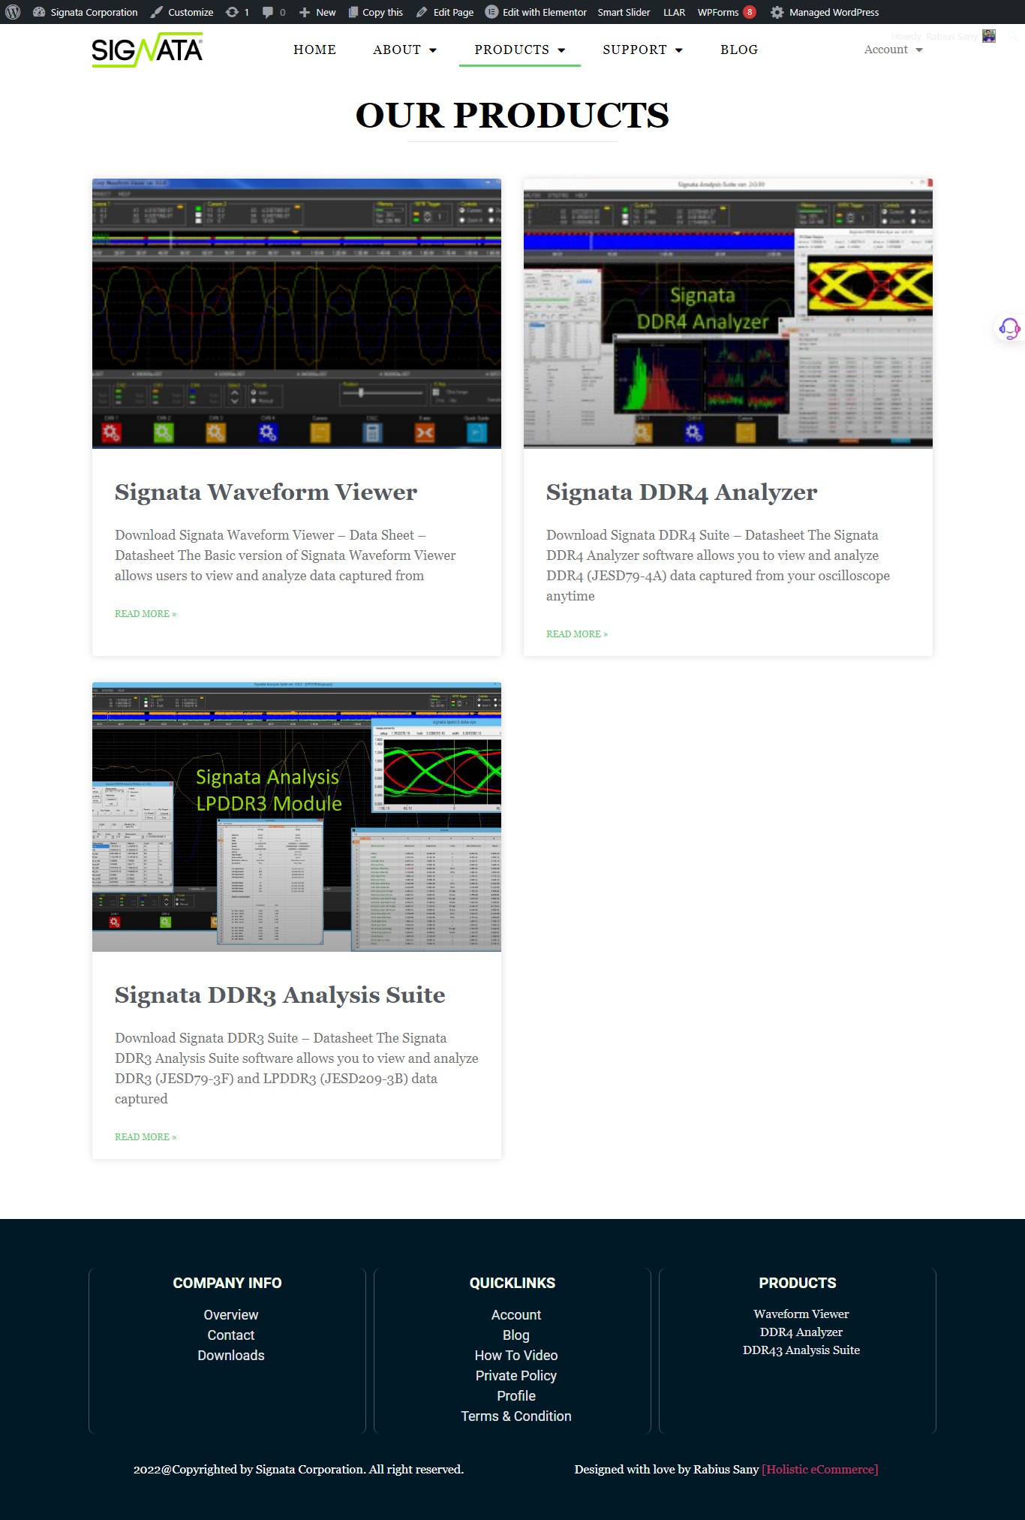Click Edit with Elementor
This screenshot has height=1520, width=1025.
[536, 12]
